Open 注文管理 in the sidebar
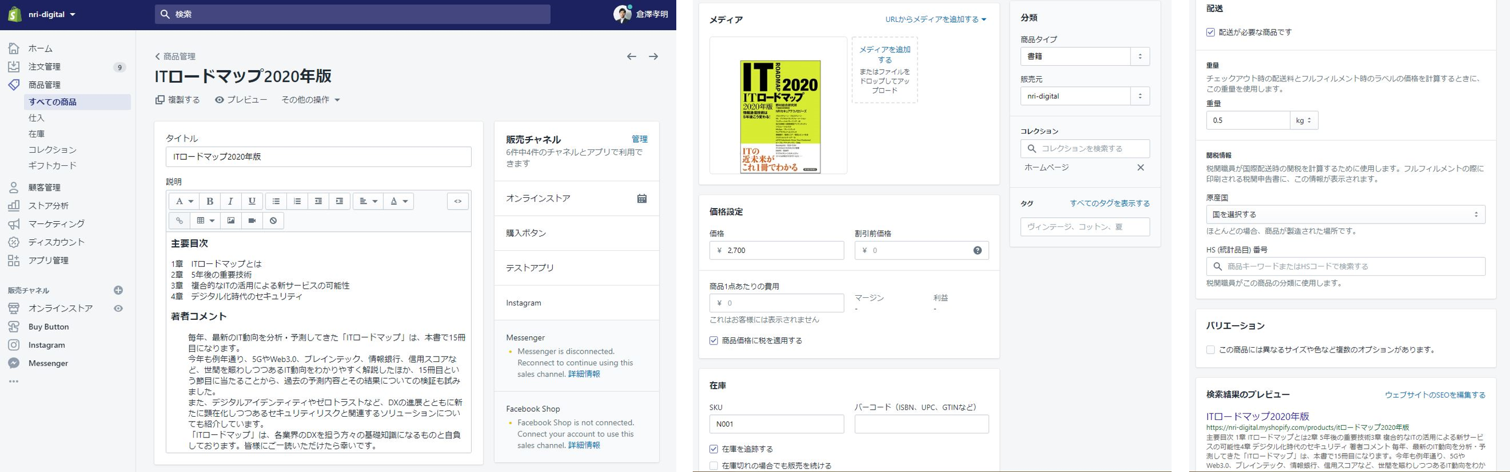The width and height of the screenshot is (1510, 472). point(44,67)
